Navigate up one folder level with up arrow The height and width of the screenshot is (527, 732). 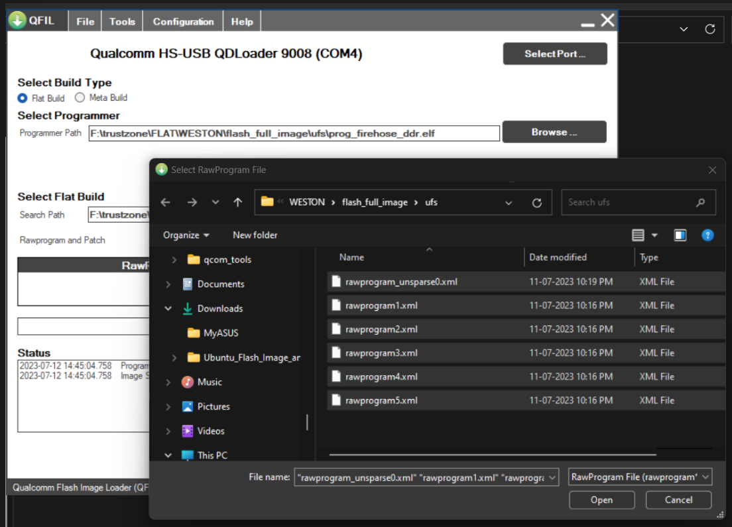coord(237,203)
